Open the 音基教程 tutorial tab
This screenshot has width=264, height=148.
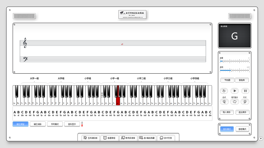(x=110, y=138)
